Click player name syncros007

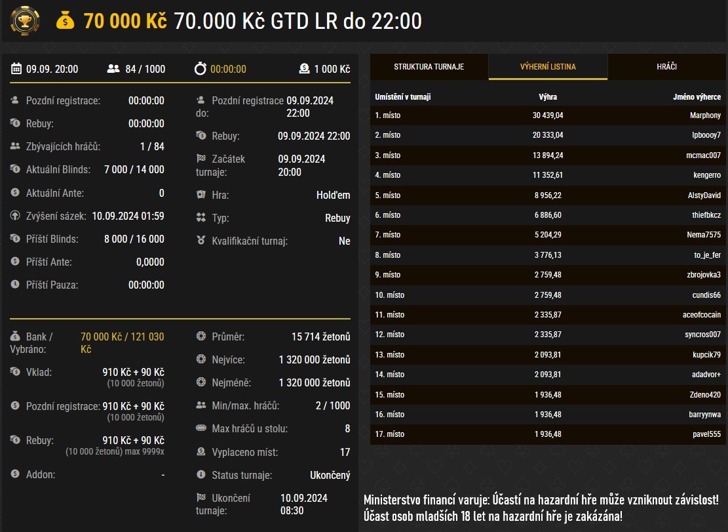[x=703, y=334]
